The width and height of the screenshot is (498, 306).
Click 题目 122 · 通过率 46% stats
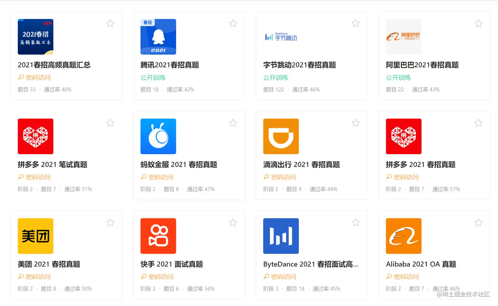coord(291,90)
